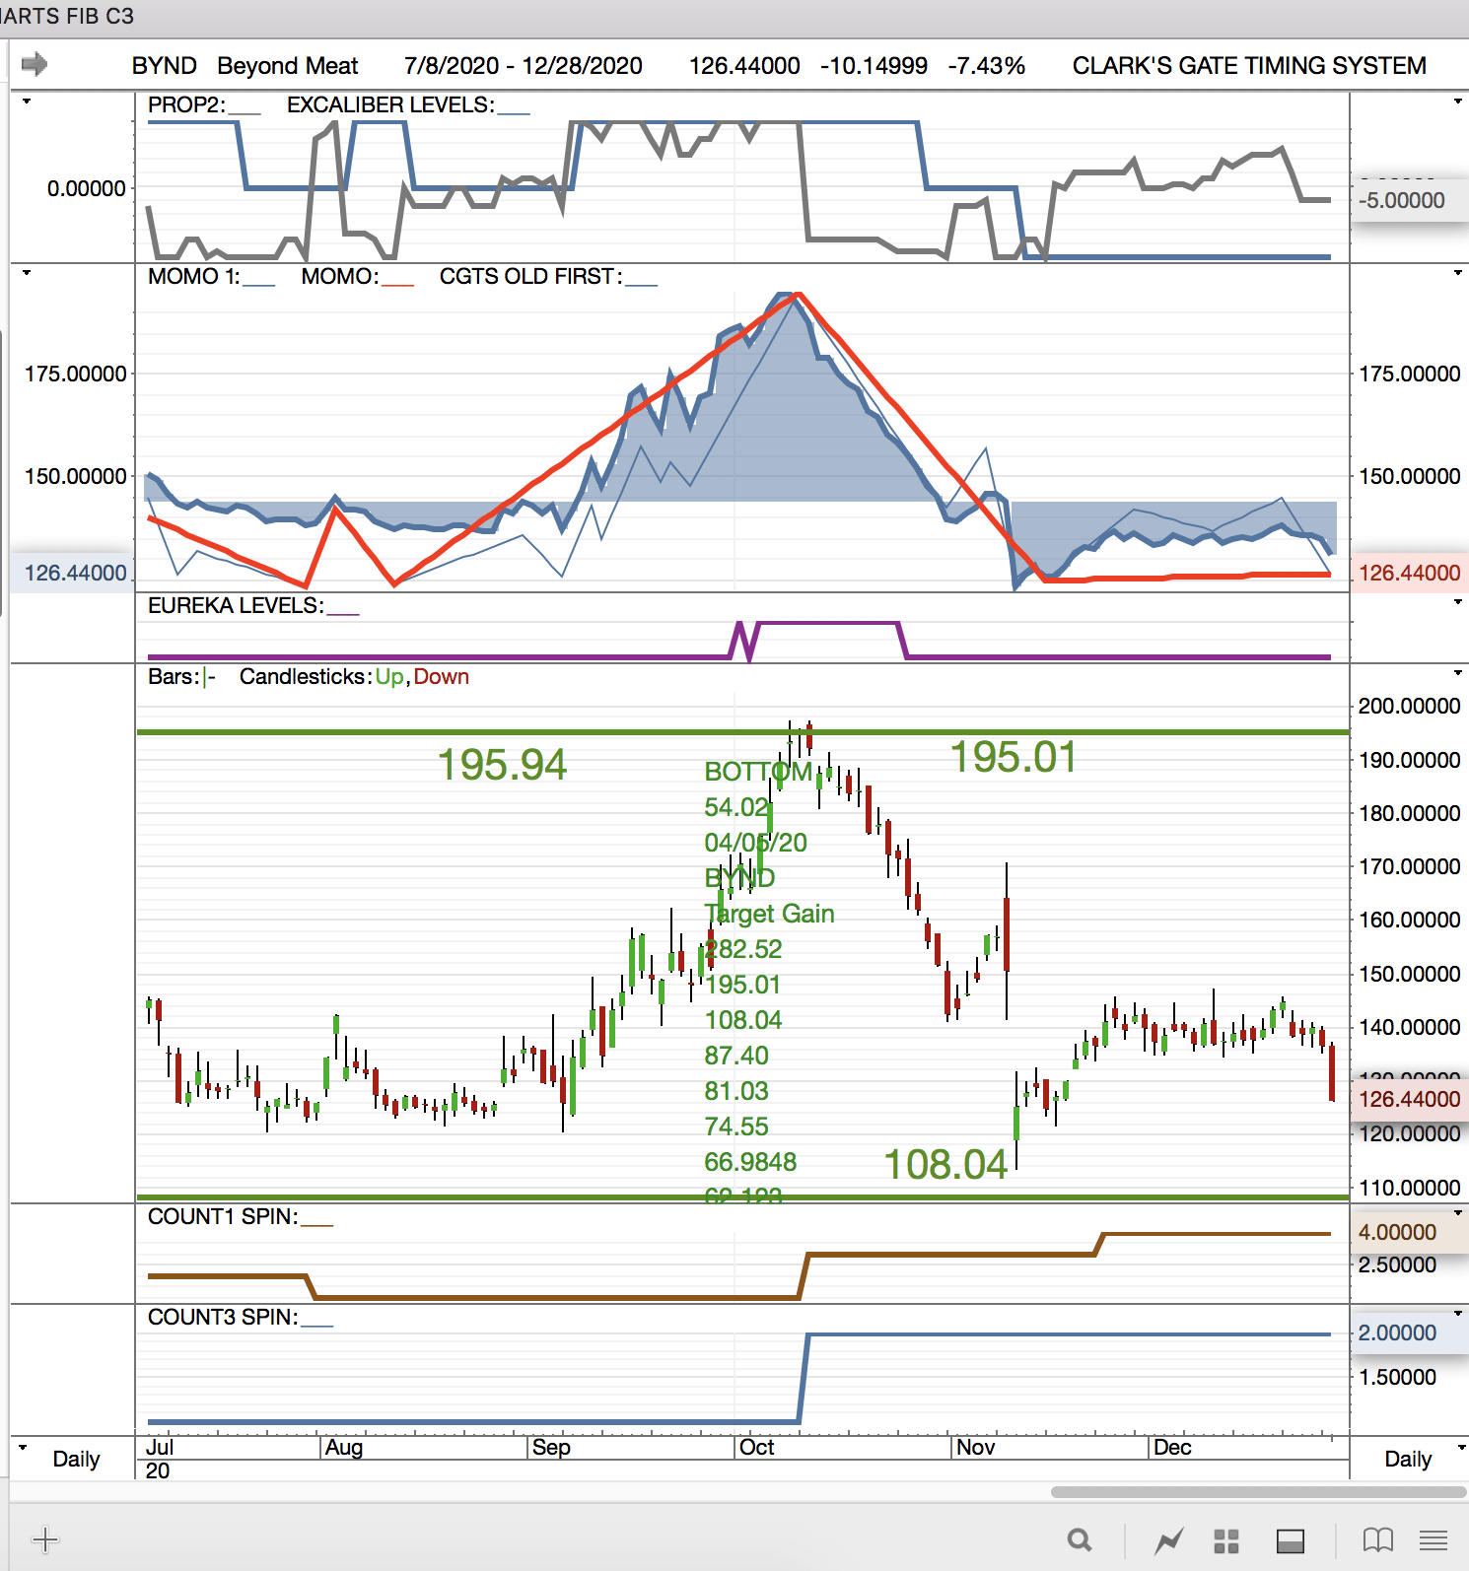Screen dimensions: 1469x1571
Task: Open EUREKA LEVELS pane right triangle
Action: [1457, 602]
